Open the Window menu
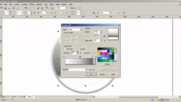 pos(64,5)
